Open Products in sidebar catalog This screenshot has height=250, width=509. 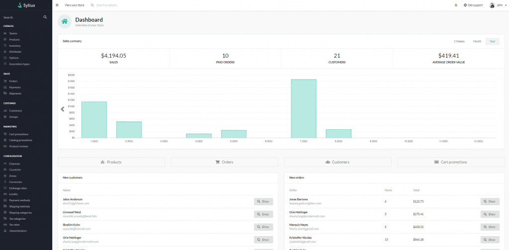(x=14, y=40)
